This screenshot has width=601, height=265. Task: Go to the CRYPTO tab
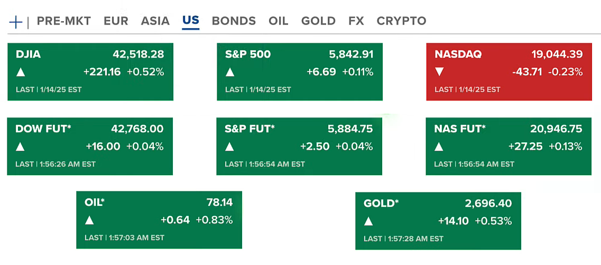tap(401, 21)
